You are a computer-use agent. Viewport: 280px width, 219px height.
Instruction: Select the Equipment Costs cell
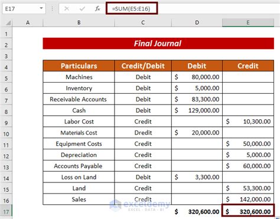pyautogui.click(x=79, y=143)
